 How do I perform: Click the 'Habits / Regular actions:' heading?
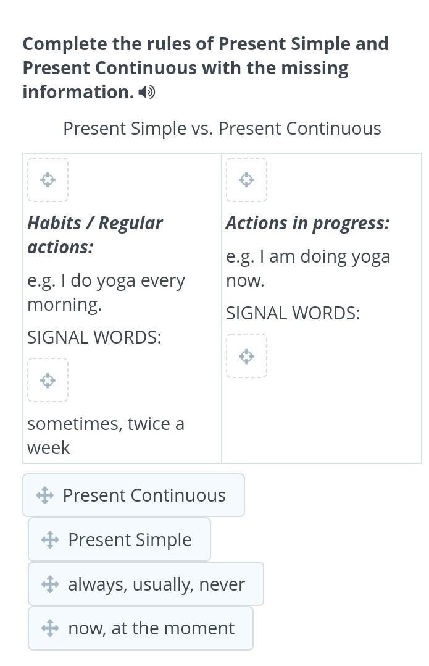[95, 235]
